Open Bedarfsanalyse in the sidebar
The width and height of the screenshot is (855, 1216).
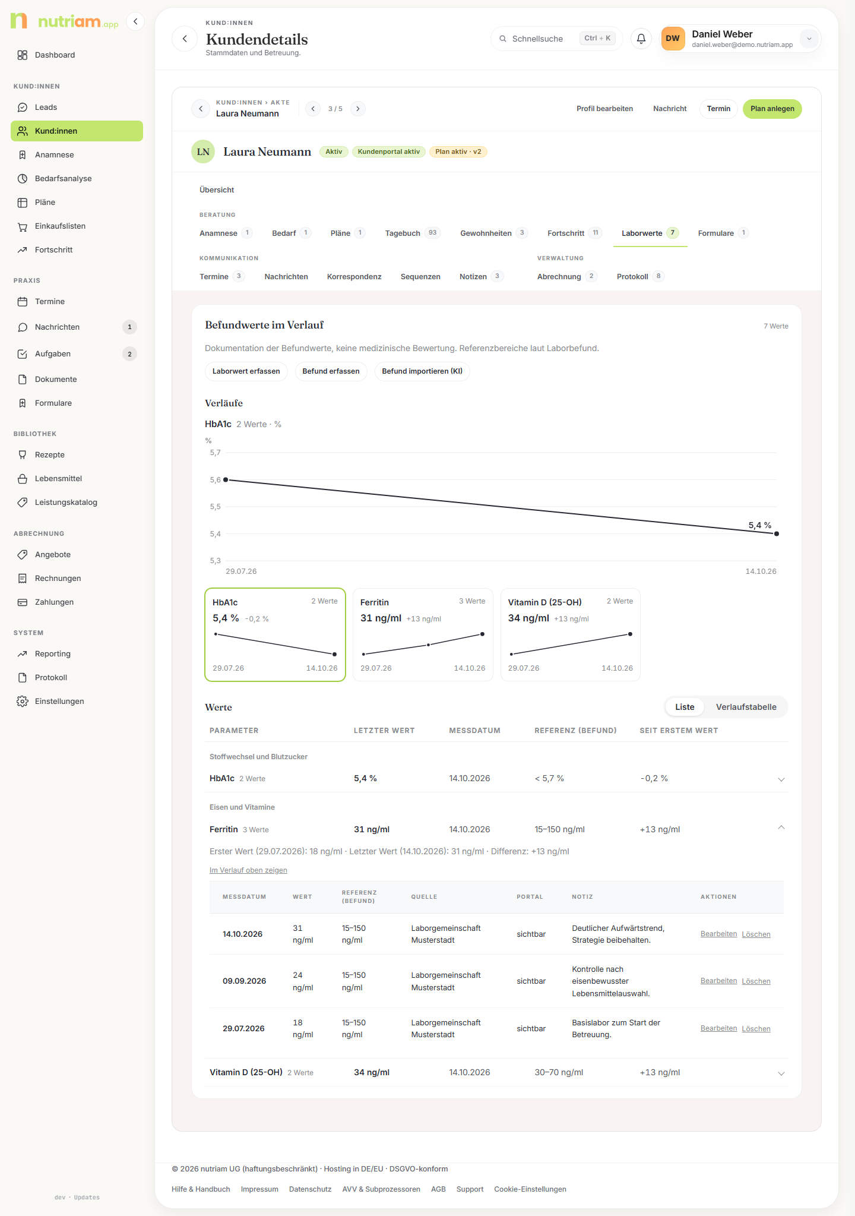coord(77,179)
